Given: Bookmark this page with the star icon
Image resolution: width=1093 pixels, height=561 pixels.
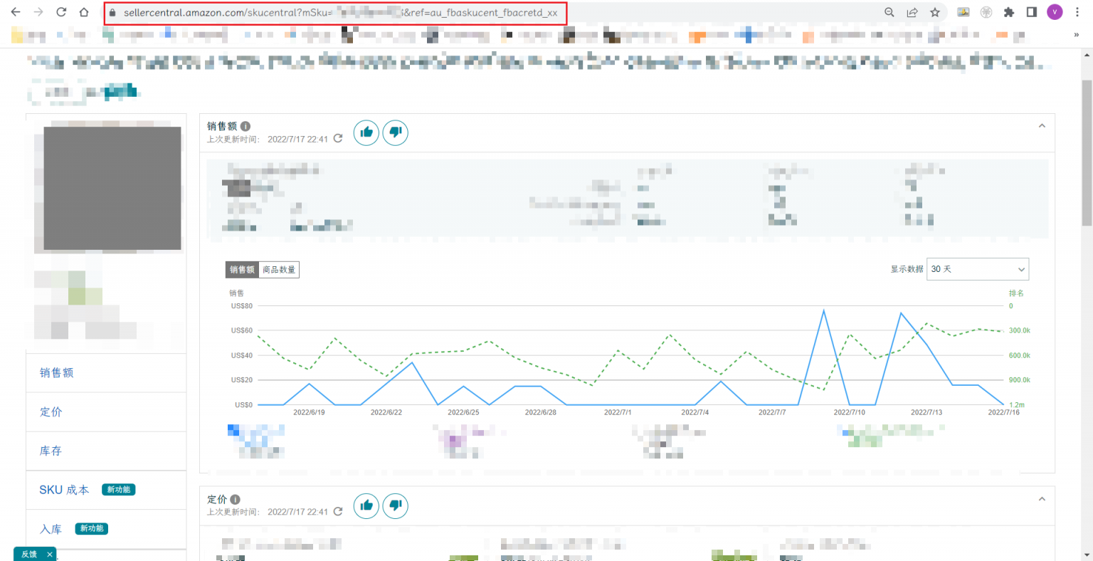Looking at the screenshot, I should tap(935, 12).
